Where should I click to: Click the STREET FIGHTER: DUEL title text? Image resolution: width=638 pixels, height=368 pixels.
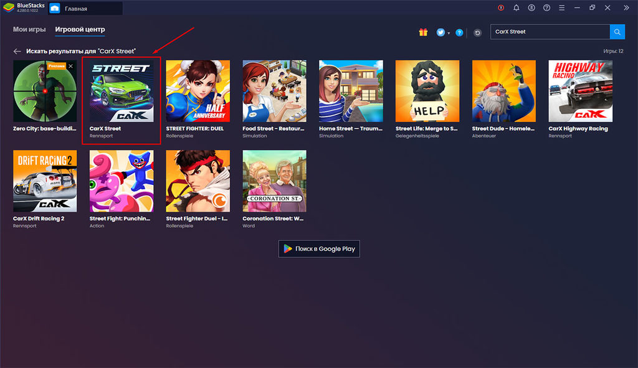pyautogui.click(x=194, y=128)
